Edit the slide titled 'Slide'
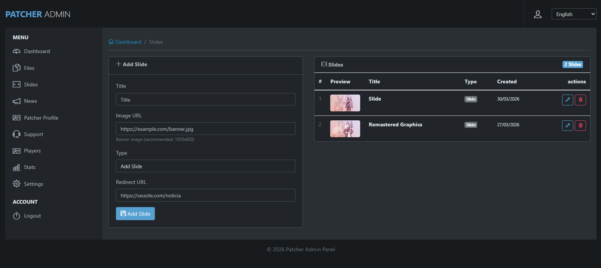 [568, 100]
